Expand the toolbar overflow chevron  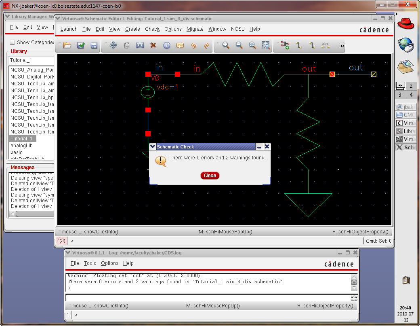[342, 46]
